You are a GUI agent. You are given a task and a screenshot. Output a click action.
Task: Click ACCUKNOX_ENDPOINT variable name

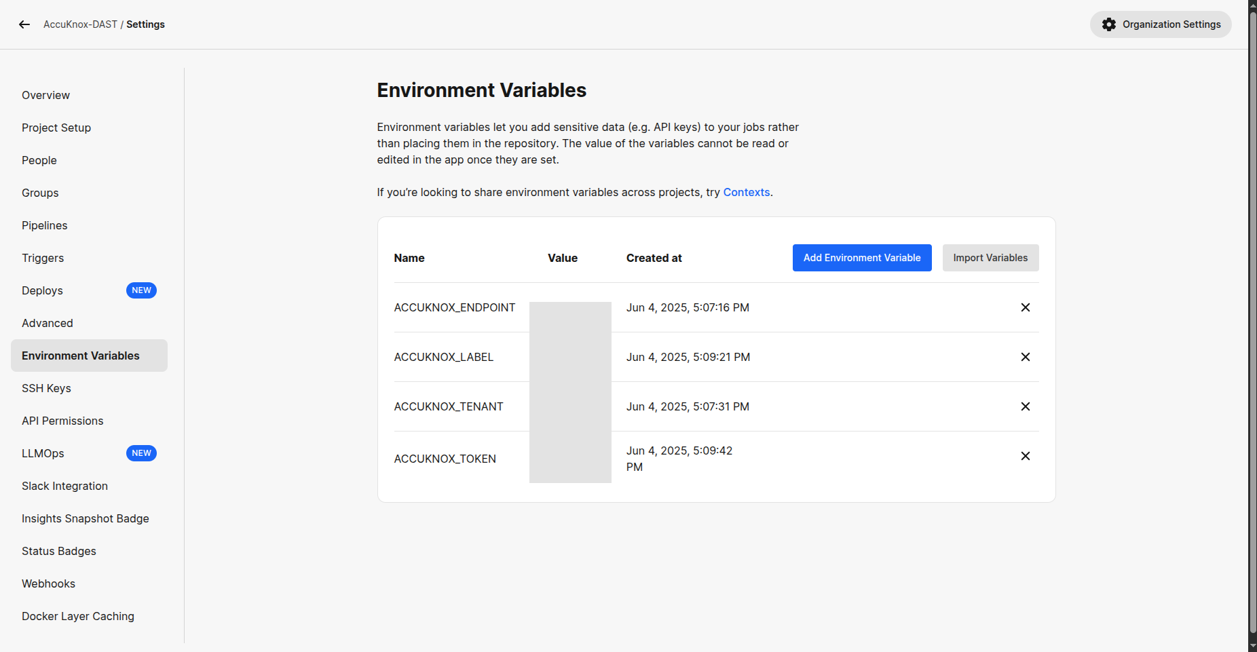[x=455, y=307]
